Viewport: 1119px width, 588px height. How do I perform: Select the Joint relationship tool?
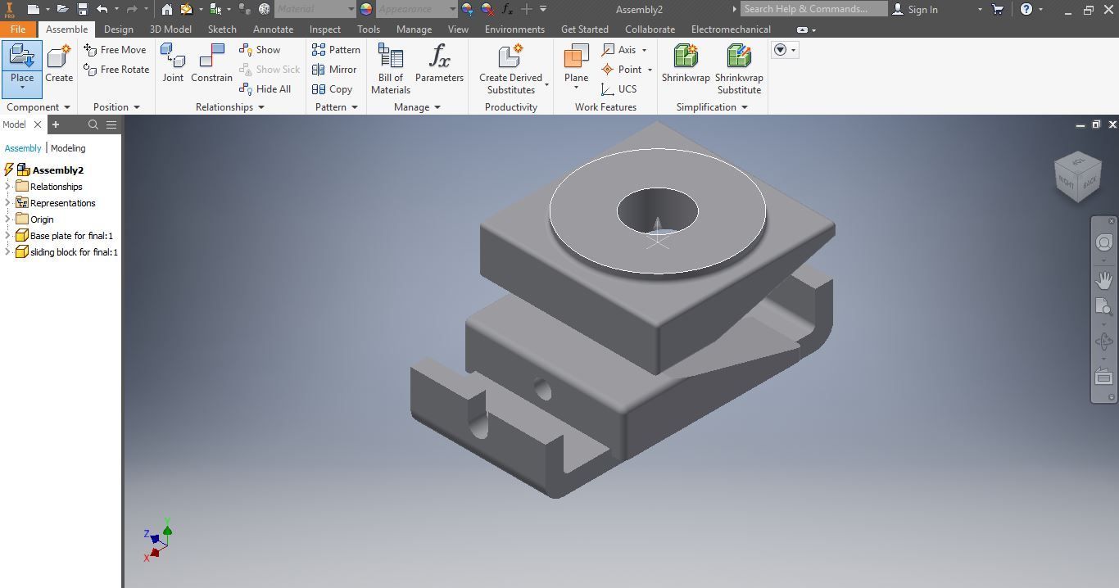point(173,63)
